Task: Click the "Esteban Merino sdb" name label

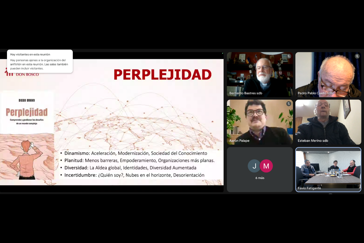Action: tap(313, 141)
